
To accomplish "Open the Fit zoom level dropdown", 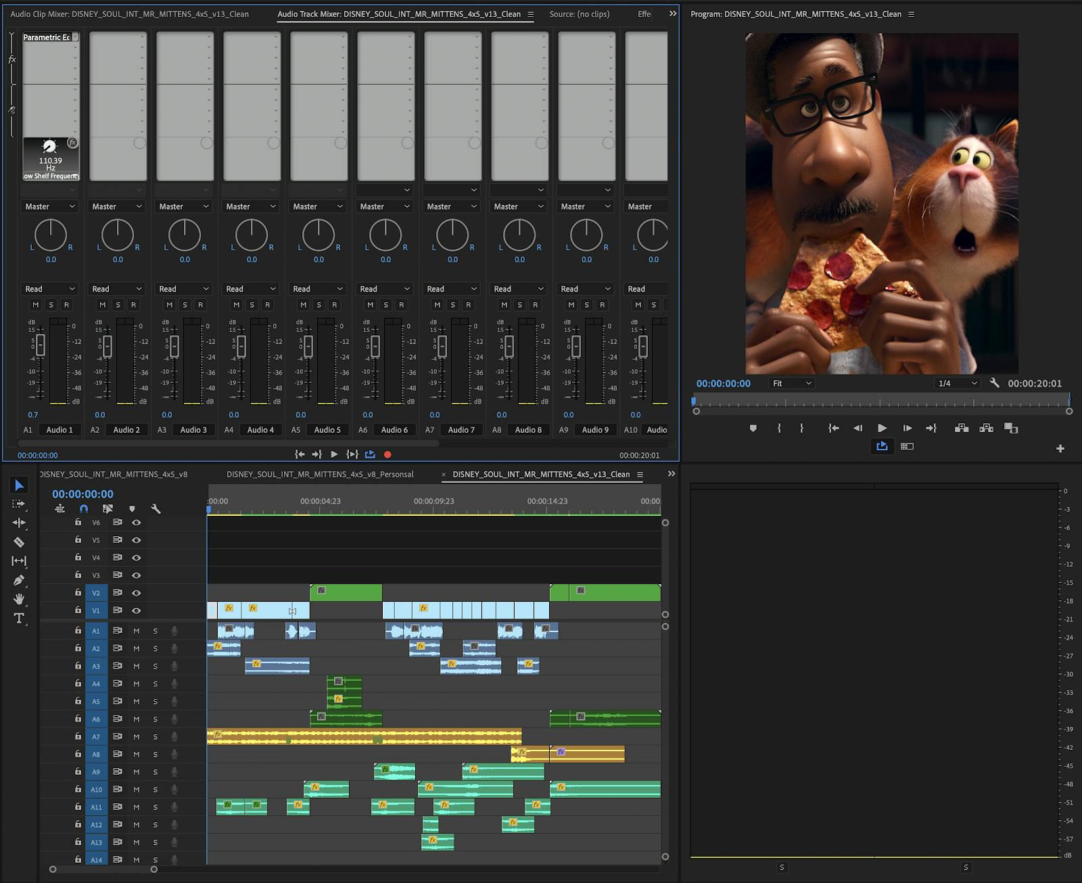I will [791, 383].
